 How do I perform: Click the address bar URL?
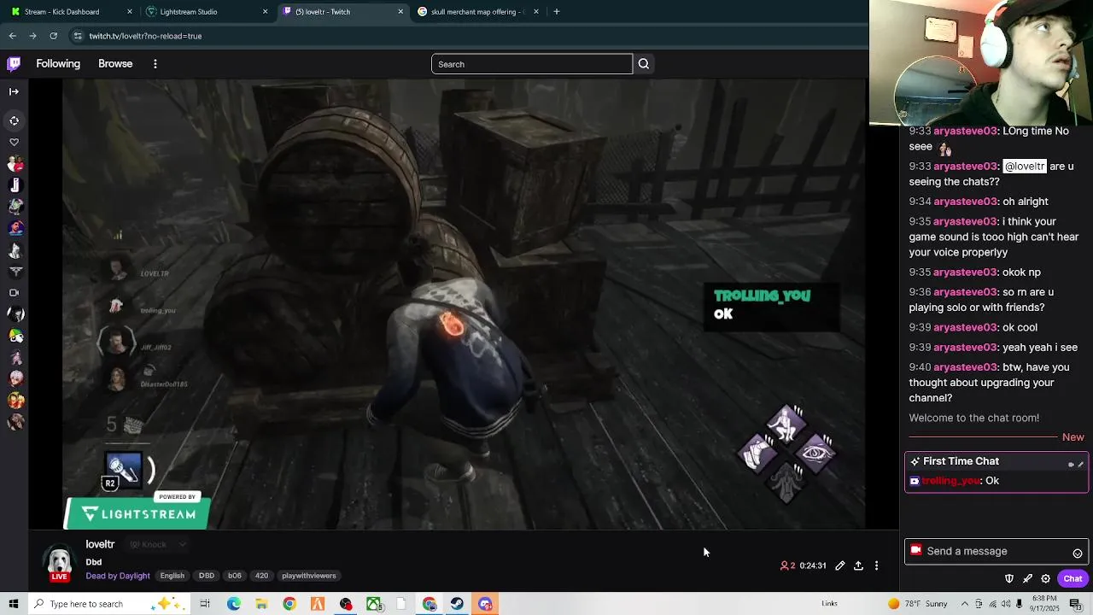(x=145, y=36)
